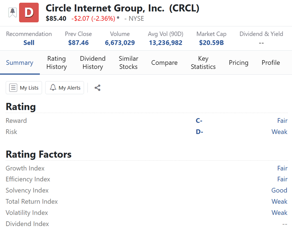Switch to the Pricing tab

coord(238,63)
